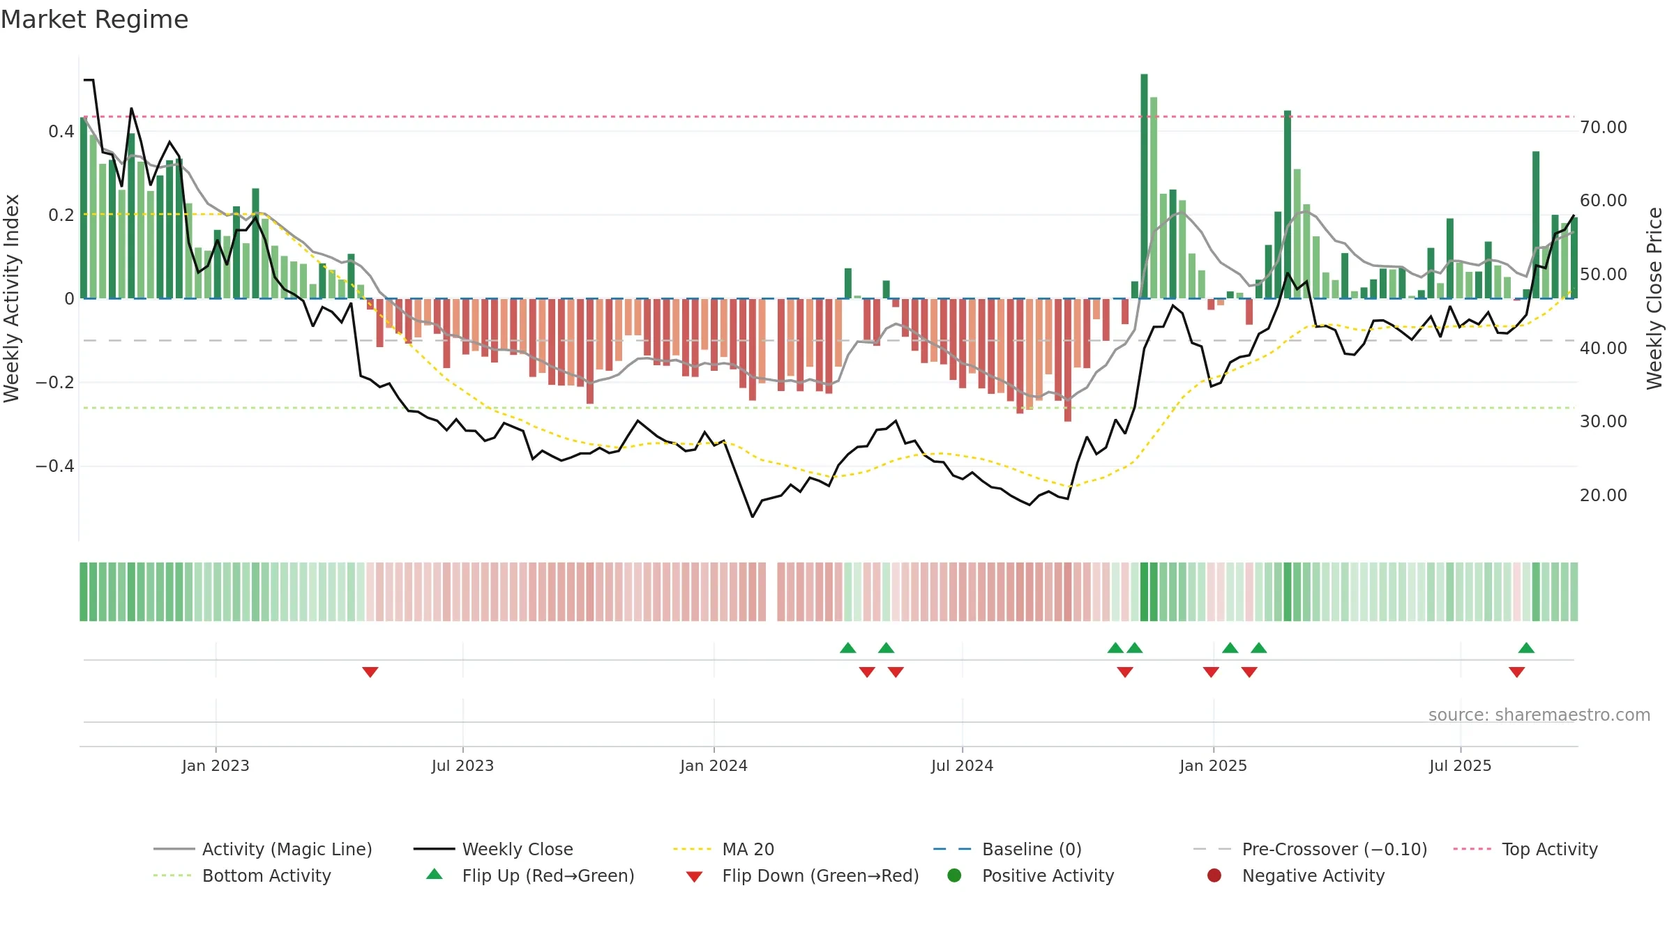The height and width of the screenshot is (941, 1674).
Task: Click the Jul 2023 x-axis label
Action: pyautogui.click(x=462, y=765)
